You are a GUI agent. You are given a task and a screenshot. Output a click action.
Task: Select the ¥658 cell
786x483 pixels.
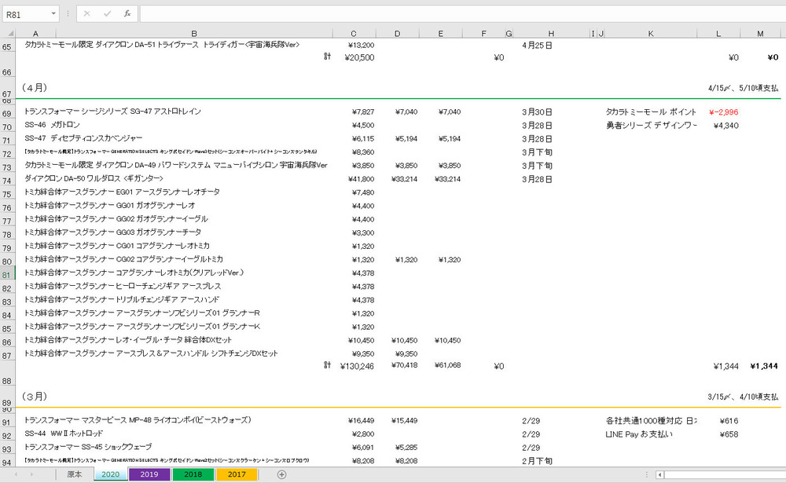coord(729,434)
